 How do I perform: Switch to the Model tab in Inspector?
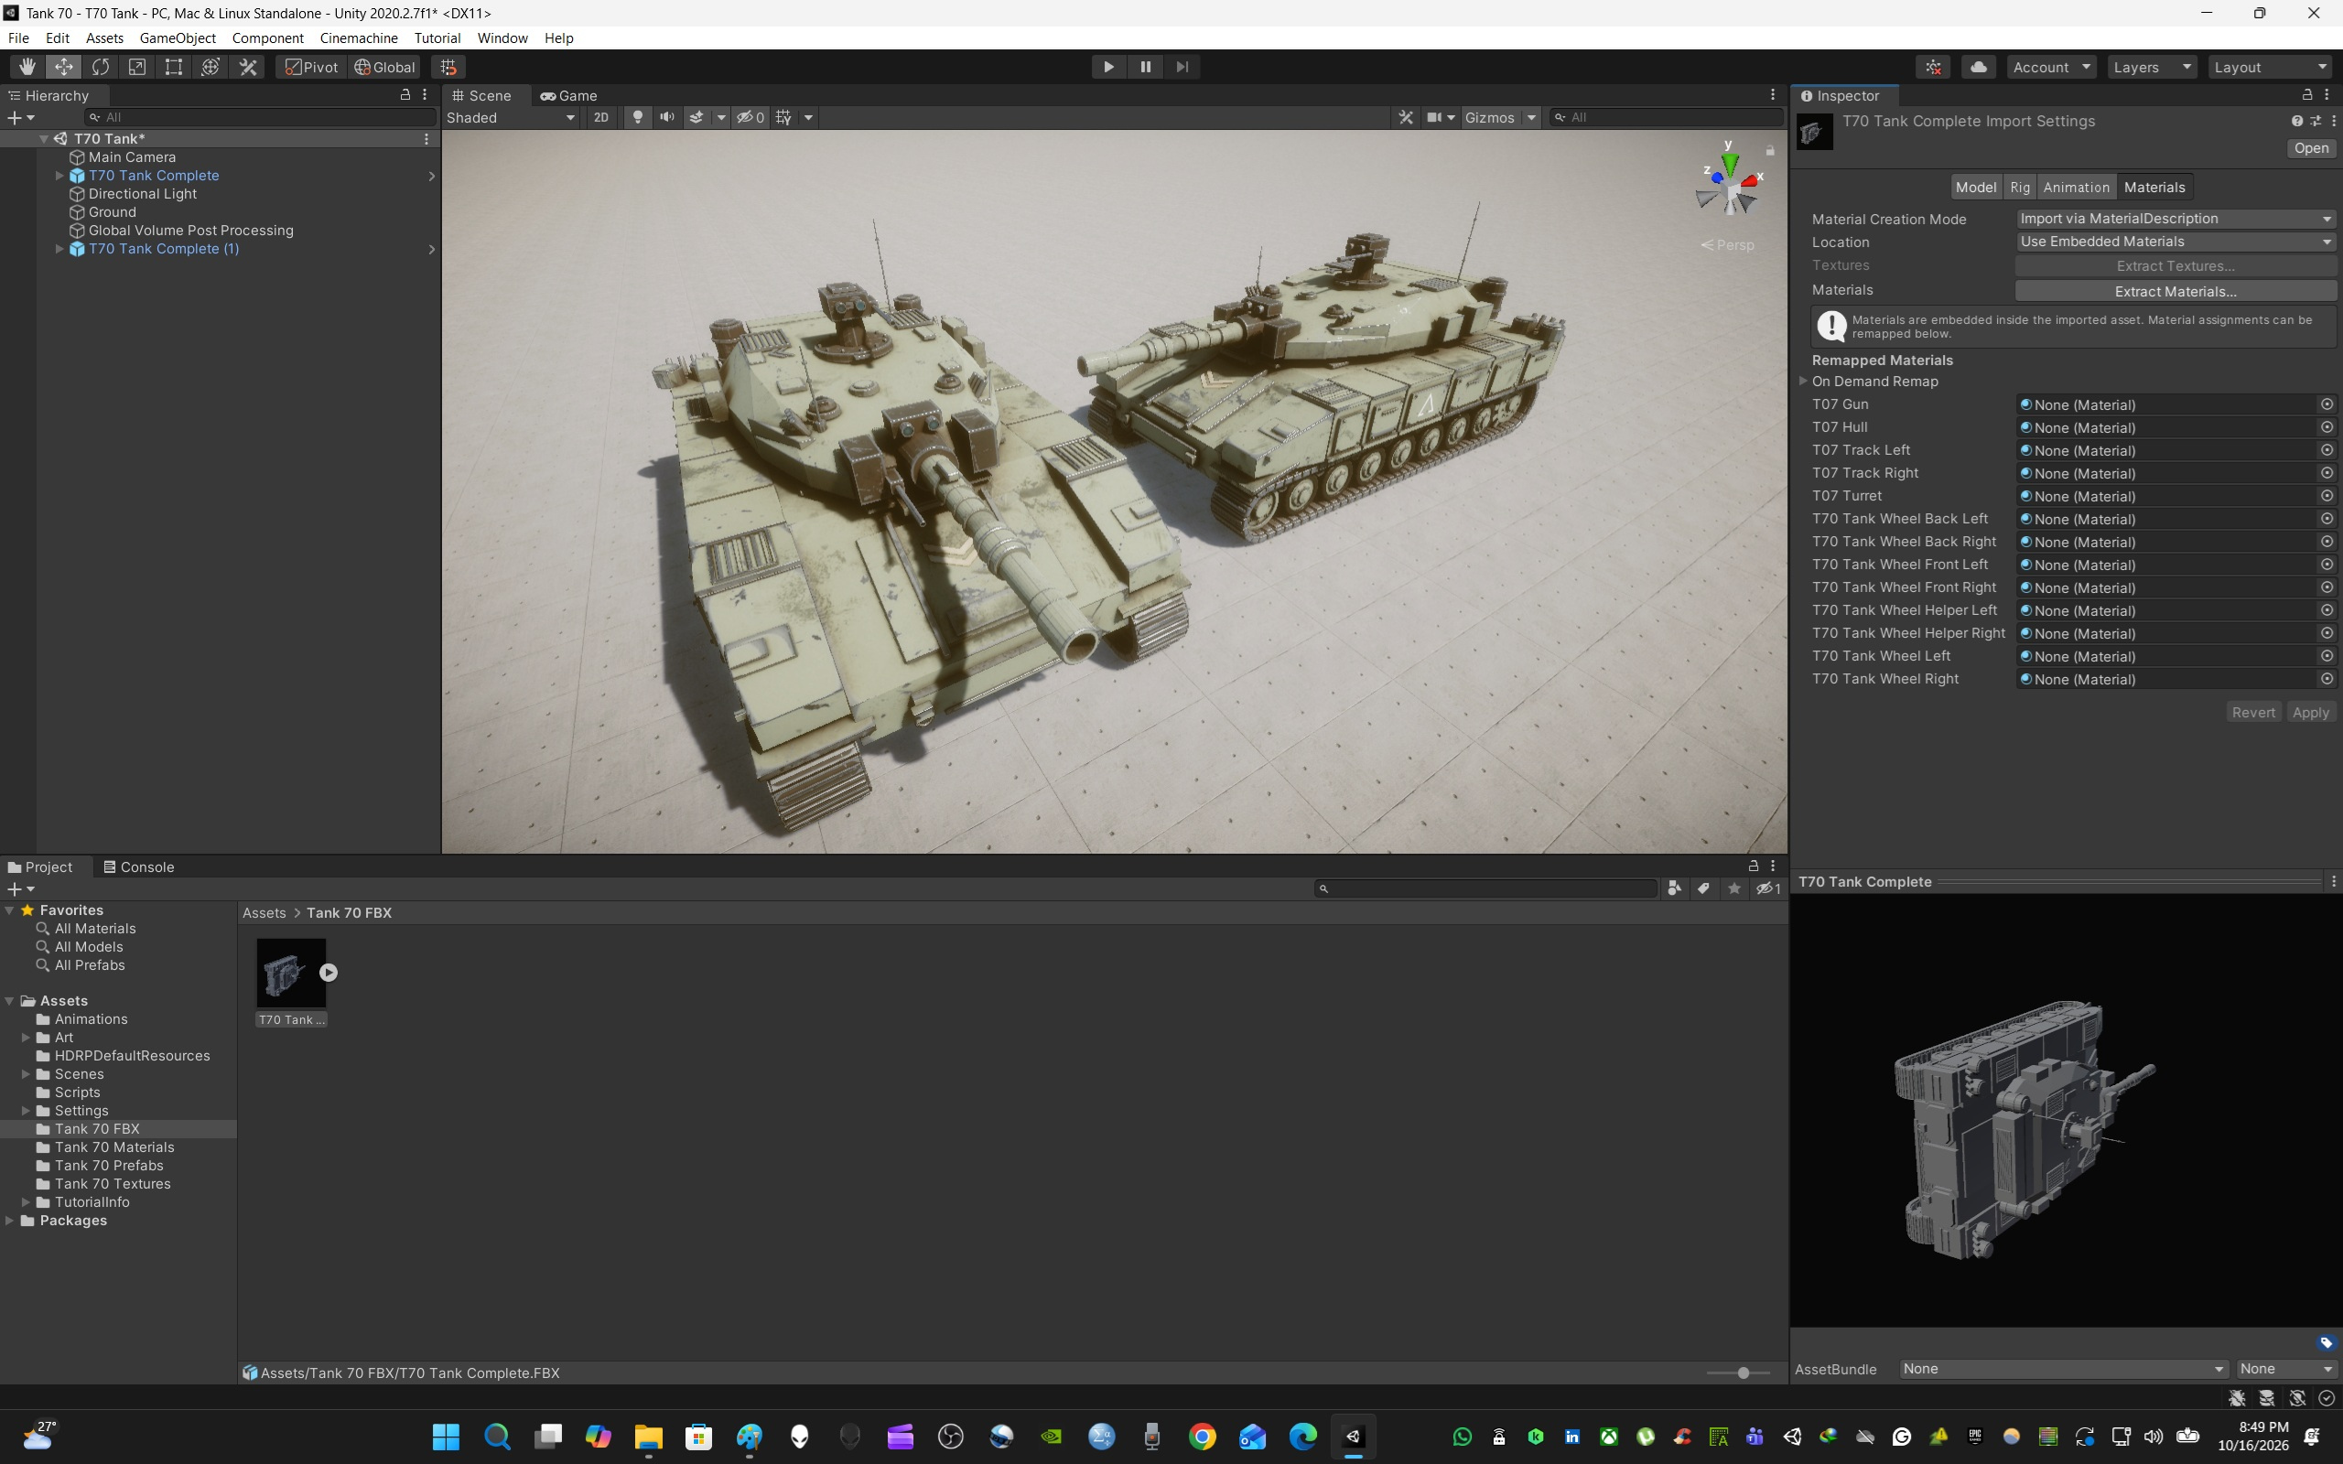(1975, 187)
